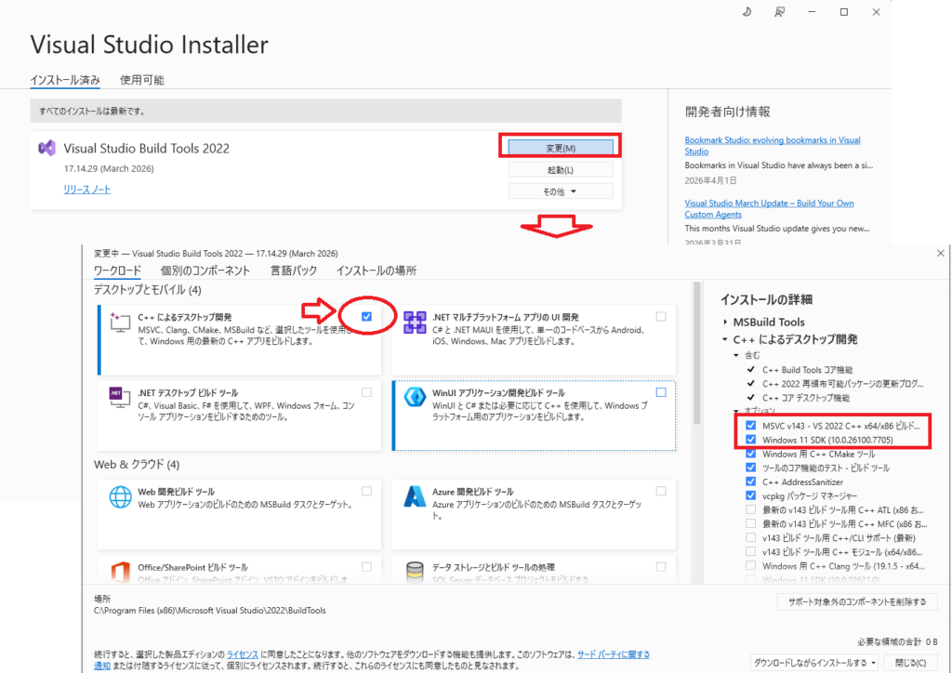Switch to the 使用可能 tab
This screenshot has height=673, width=952.
(x=142, y=80)
